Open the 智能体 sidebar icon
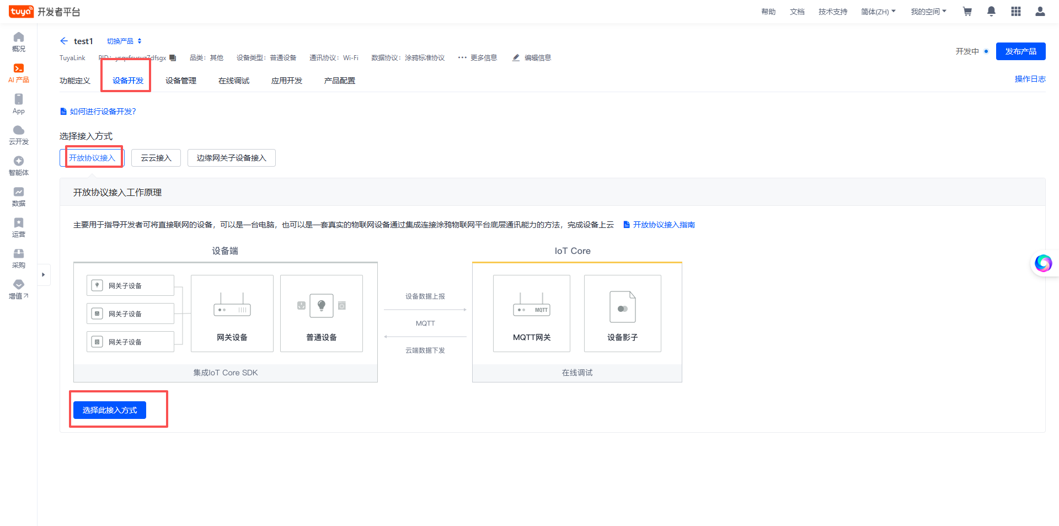1059x526 pixels. (19, 166)
